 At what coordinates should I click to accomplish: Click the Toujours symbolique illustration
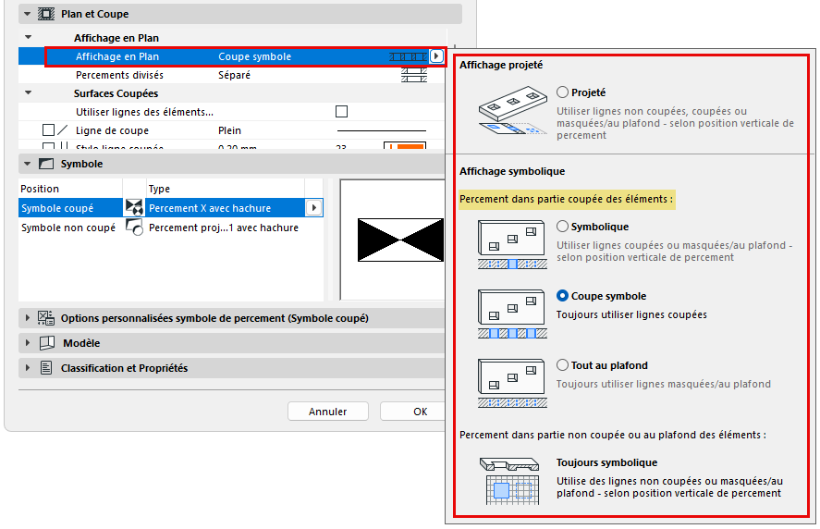pyautogui.click(x=510, y=480)
